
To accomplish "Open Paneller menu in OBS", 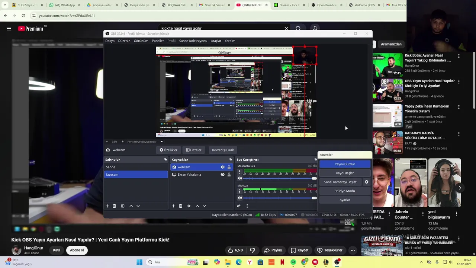I will coord(158,41).
